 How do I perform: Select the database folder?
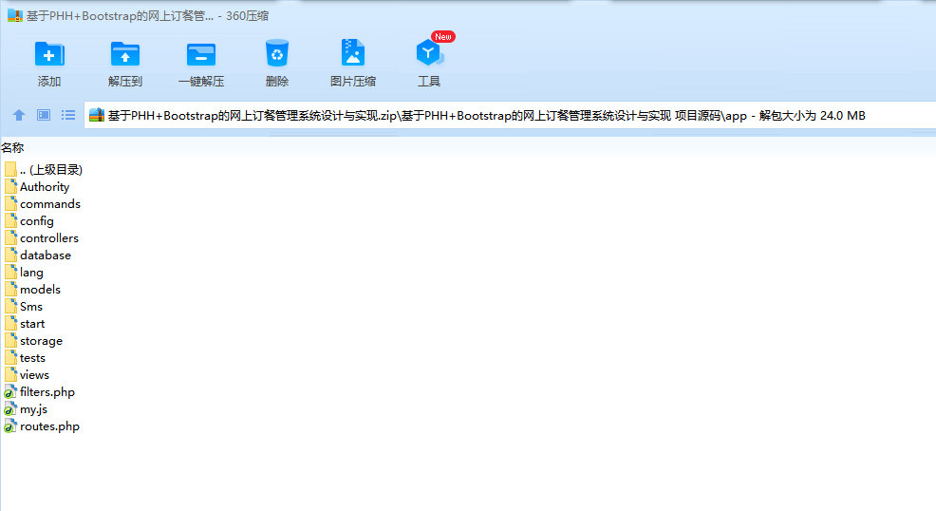pos(46,255)
